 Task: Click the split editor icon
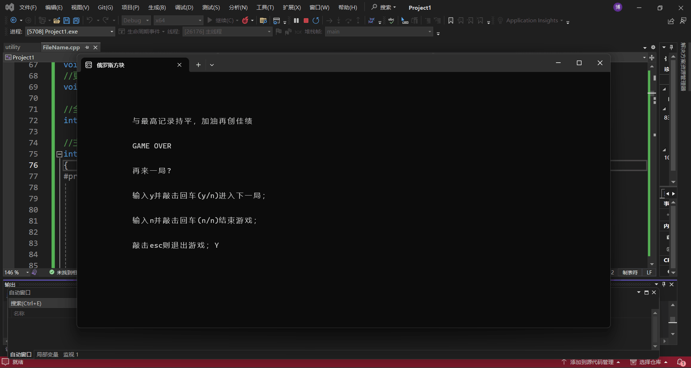(652, 58)
